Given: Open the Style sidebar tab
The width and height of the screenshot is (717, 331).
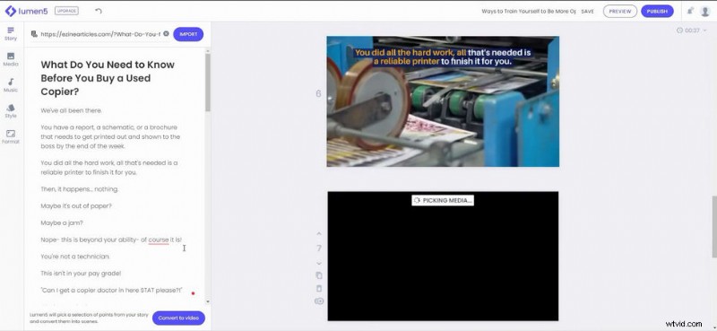Looking at the screenshot, I should [x=11, y=111].
